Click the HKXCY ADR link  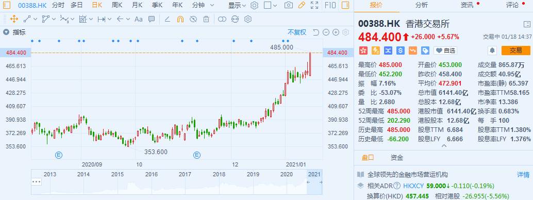click(413, 186)
